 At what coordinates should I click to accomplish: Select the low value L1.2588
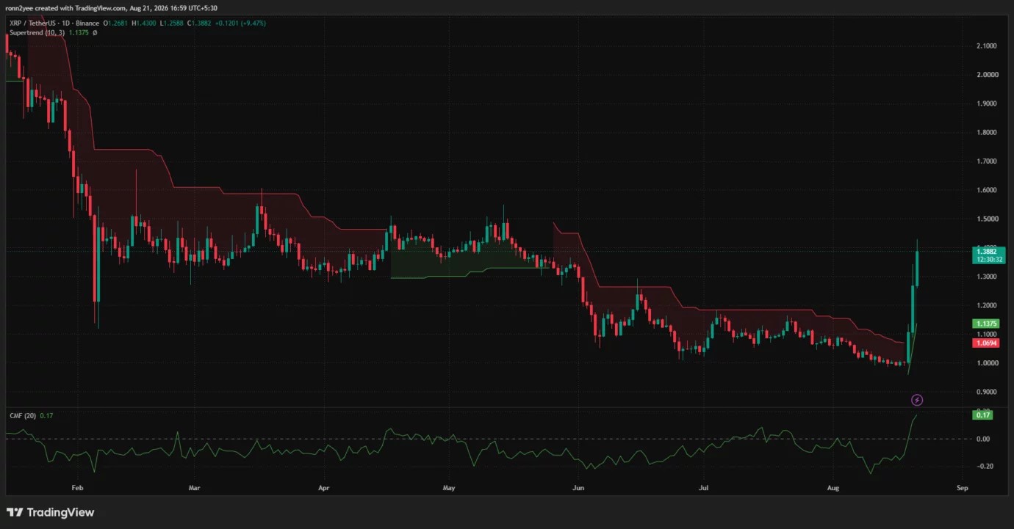click(170, 23)
